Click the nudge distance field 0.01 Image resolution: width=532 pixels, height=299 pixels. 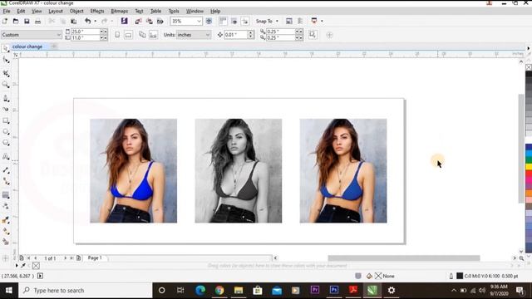click(235, 35)
